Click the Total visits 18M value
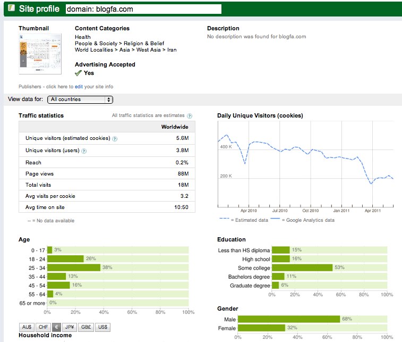Screen dimensions: 402x342 (183, 185)
